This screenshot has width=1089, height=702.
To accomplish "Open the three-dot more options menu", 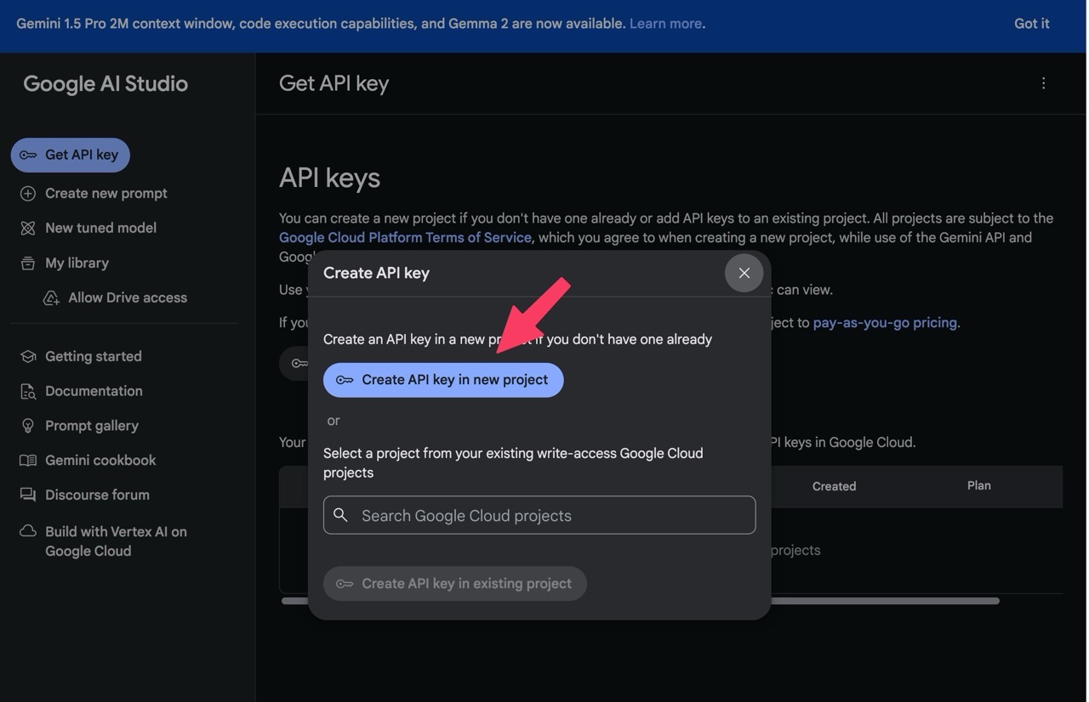I will pos(1043,83).
